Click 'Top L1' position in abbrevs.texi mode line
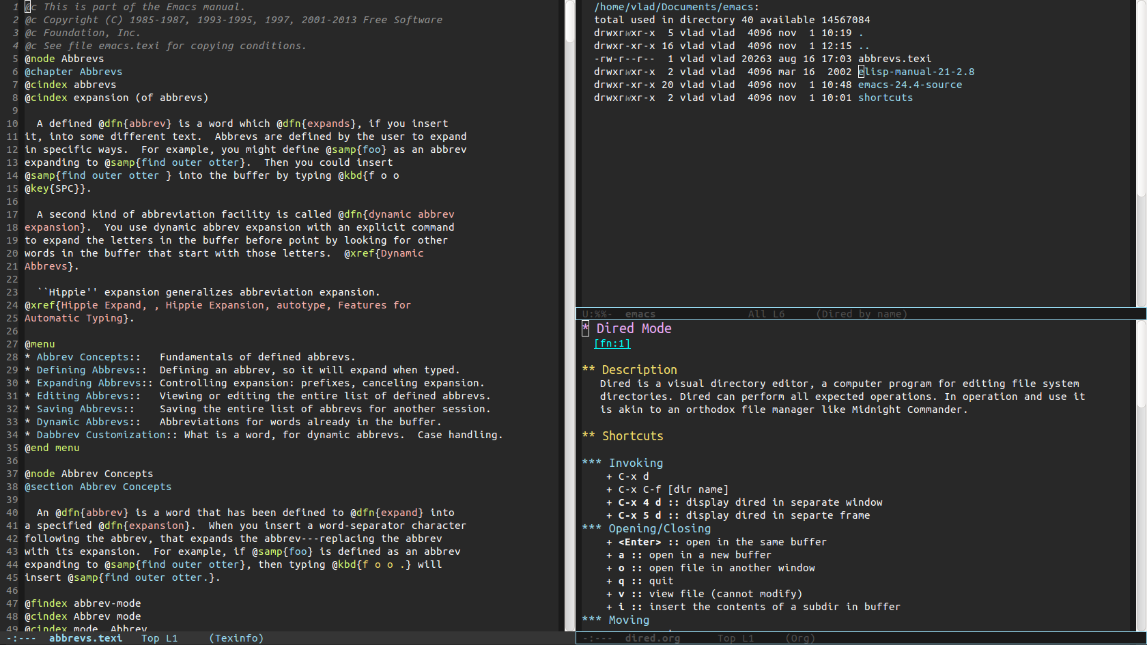 tap(160, 638)
